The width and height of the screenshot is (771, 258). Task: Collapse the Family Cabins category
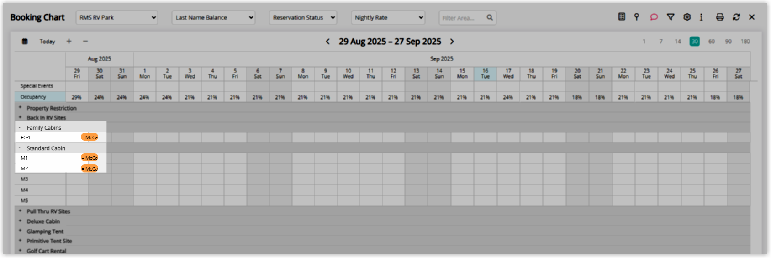[20, 128]
